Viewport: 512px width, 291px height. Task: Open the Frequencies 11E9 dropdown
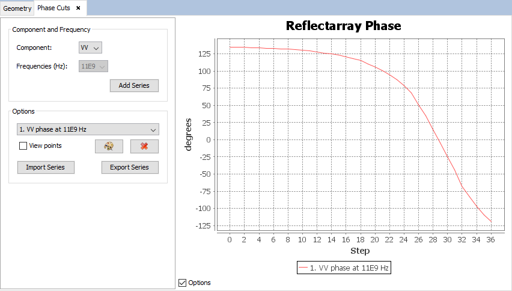[93, 66]
